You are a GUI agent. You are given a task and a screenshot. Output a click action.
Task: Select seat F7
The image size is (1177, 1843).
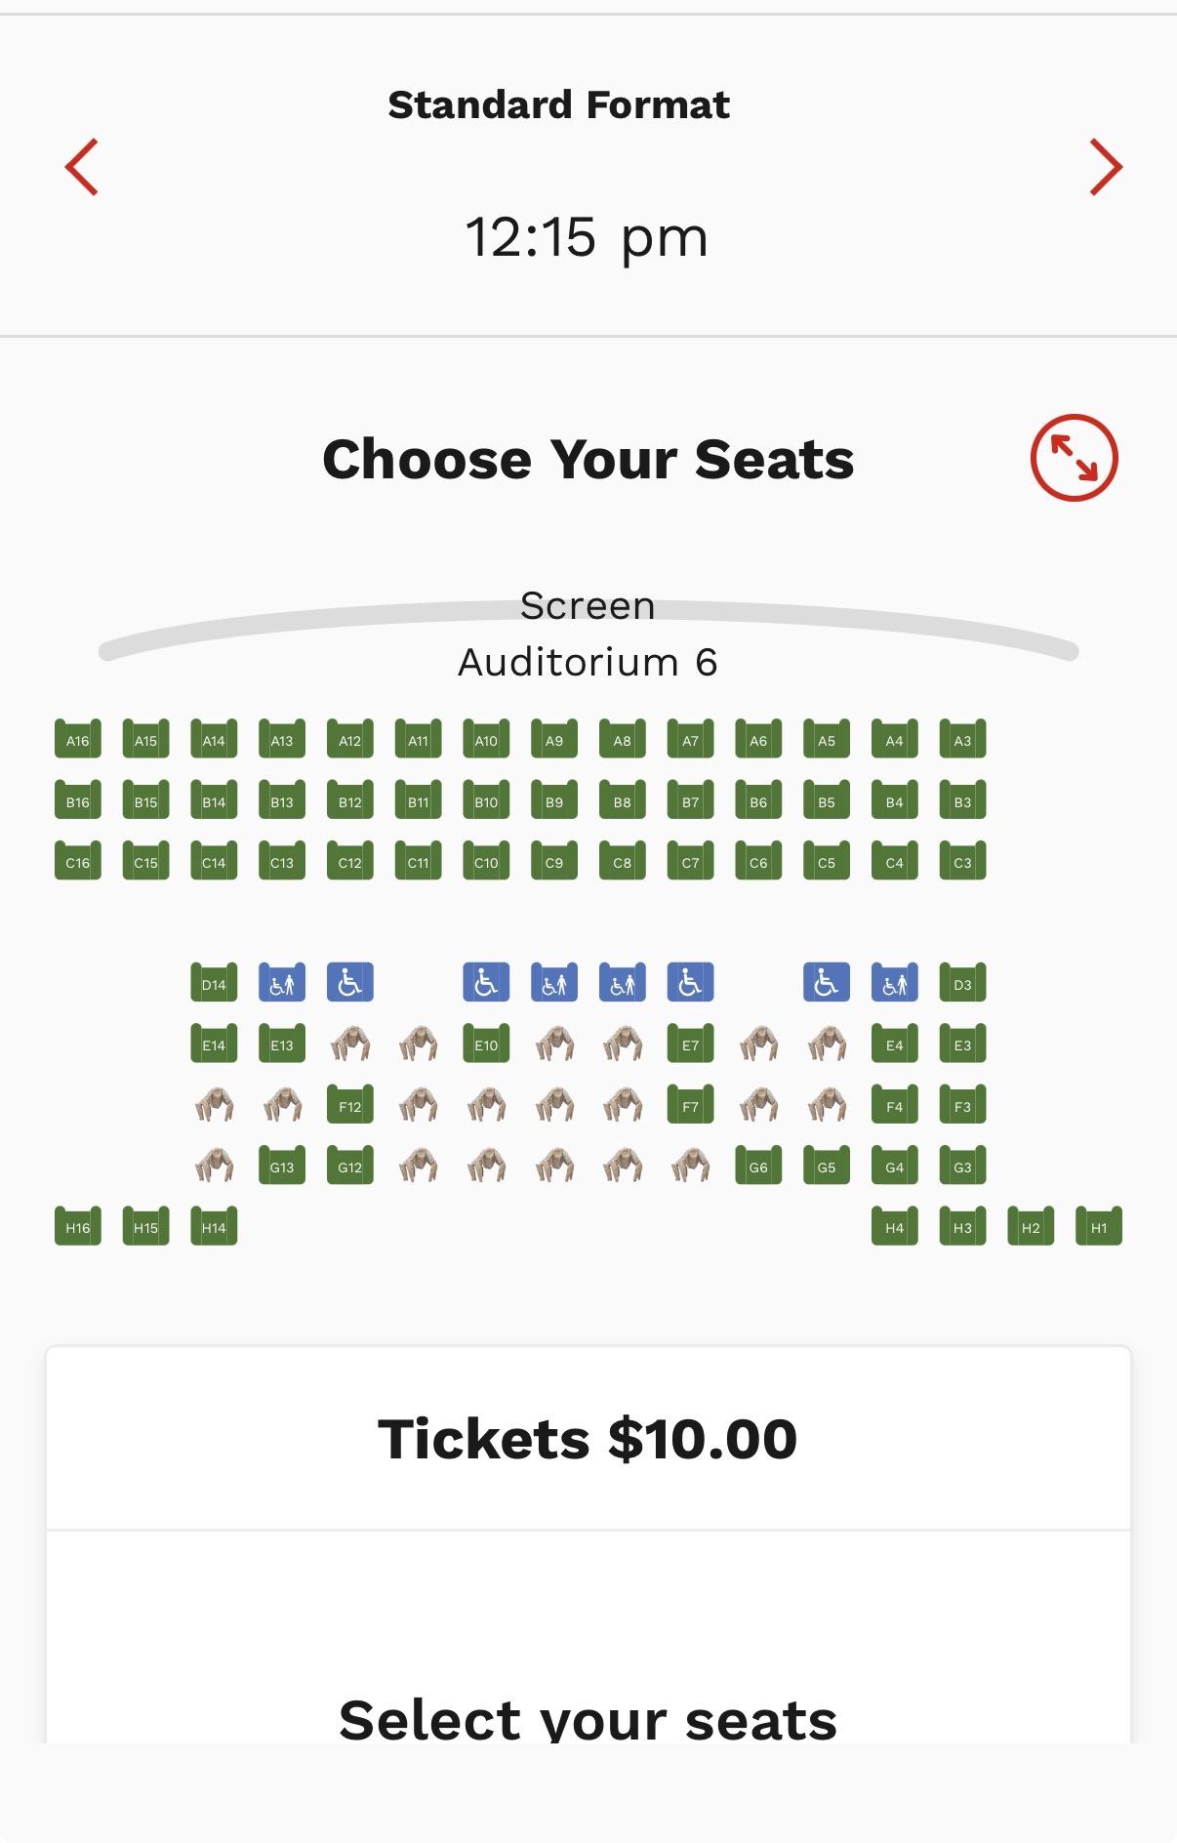click(x=690, y=1105)
